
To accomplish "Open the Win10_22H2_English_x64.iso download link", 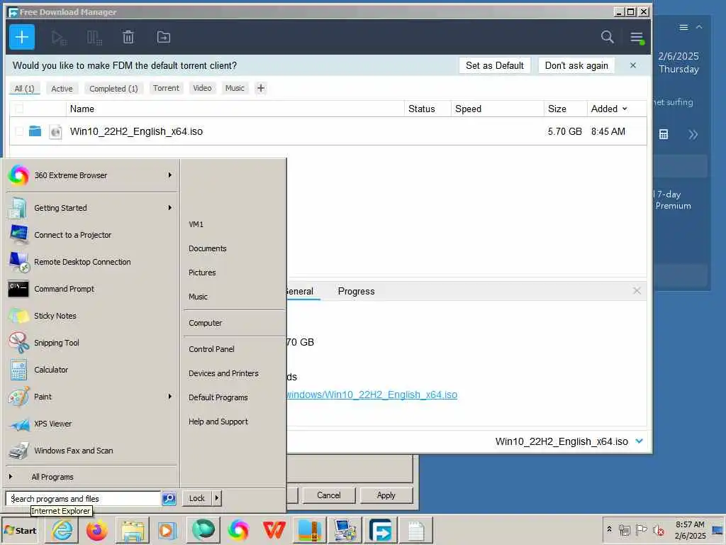I will click(372, 395).
